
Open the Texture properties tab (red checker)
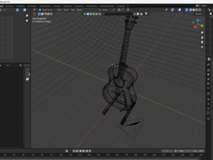(209, 118)
